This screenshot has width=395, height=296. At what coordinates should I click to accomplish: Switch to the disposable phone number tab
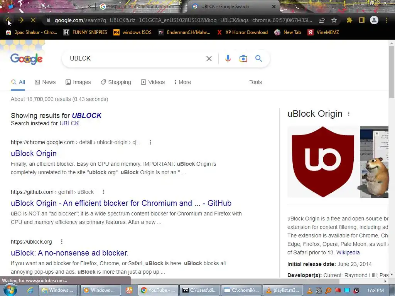(x=141, y=7)
